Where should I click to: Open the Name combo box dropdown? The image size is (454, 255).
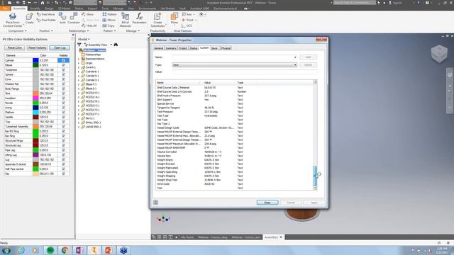click(x=295, y=57)
